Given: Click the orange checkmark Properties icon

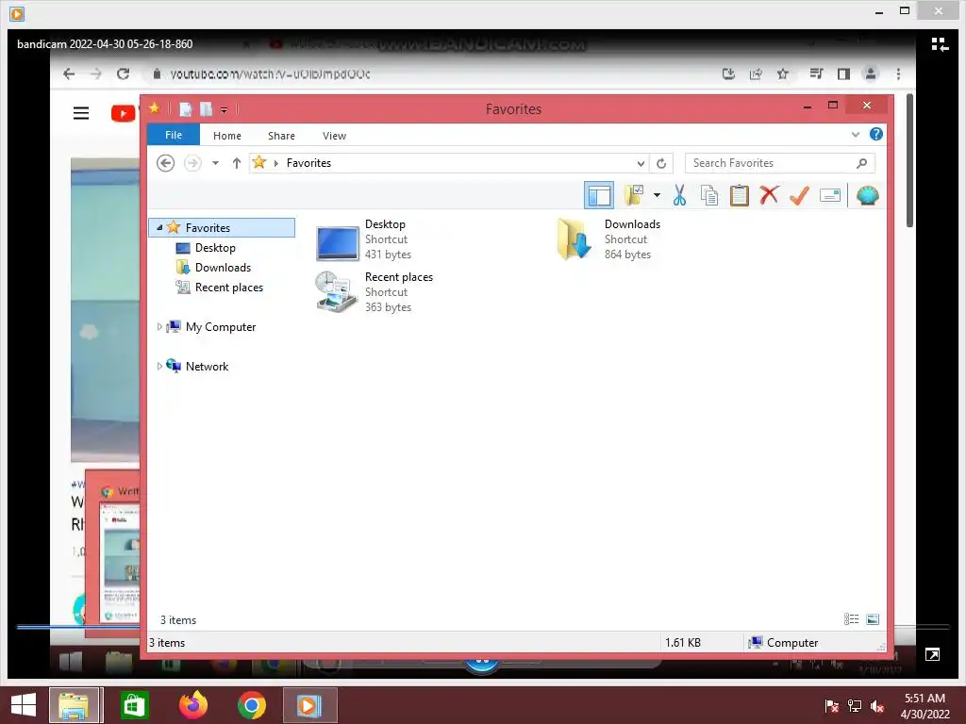Looking at the screenshot, I should coord(799,195).
